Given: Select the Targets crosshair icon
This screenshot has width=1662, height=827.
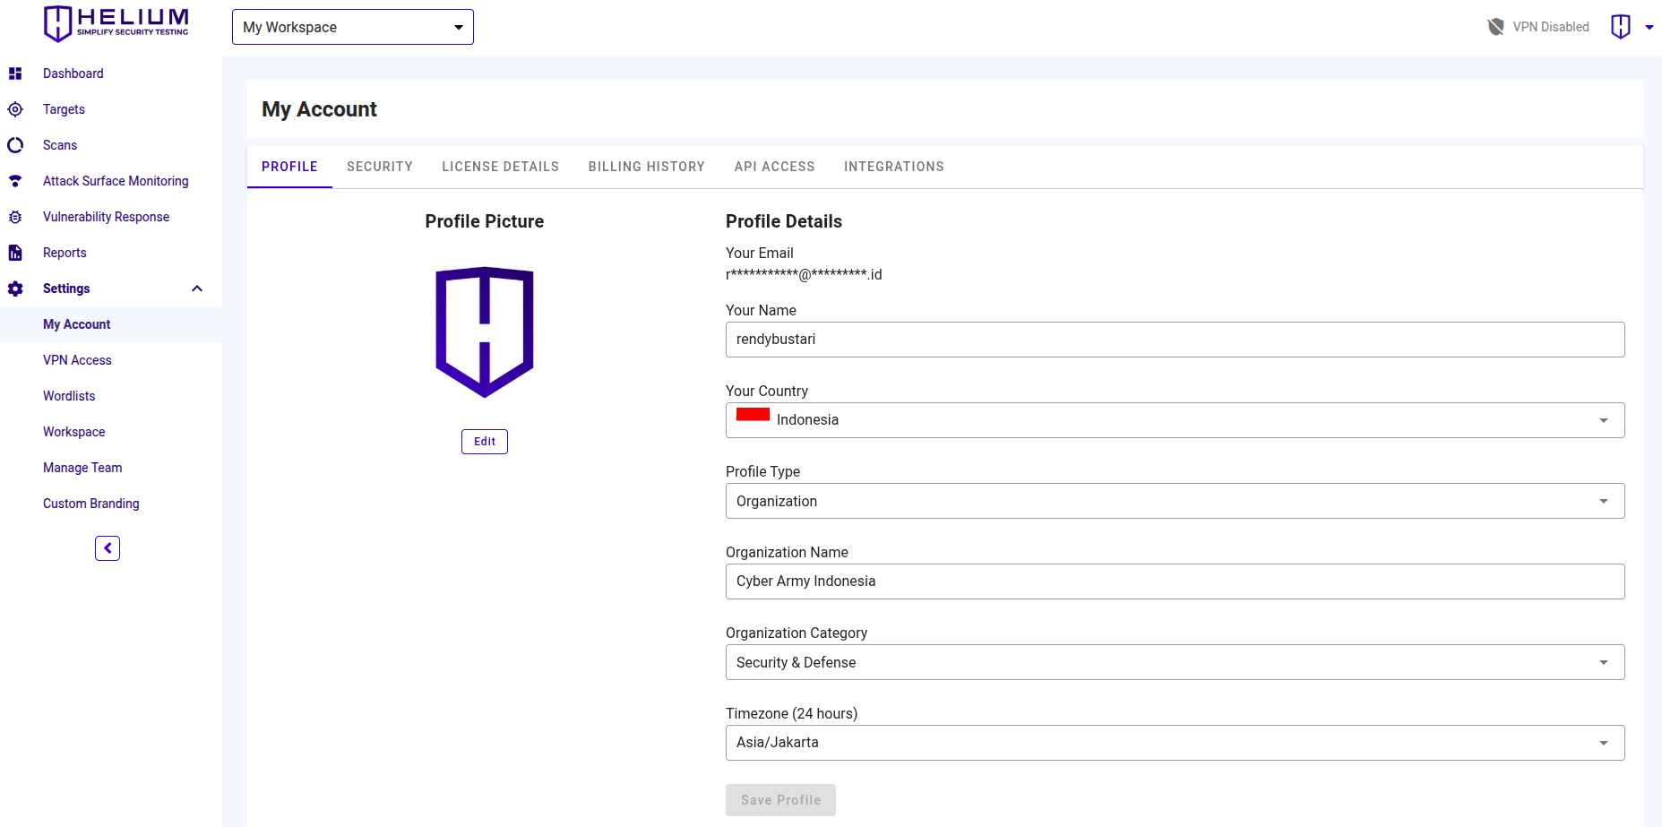Looking at the screenshot, I should (15, 108).
